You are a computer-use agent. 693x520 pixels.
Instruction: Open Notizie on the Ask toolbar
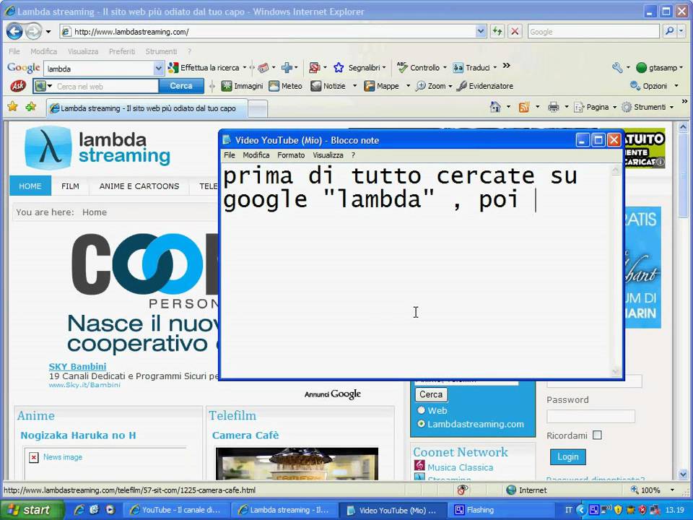pos(328,86)
